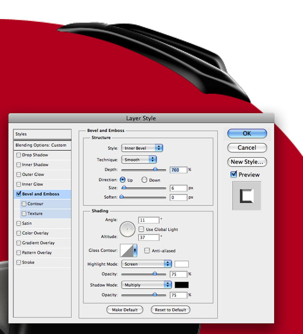Click the Highlight Opacity slider handle
Image resolution: width=303 pixels, height=334 pixels.
[x=155, y=274]
